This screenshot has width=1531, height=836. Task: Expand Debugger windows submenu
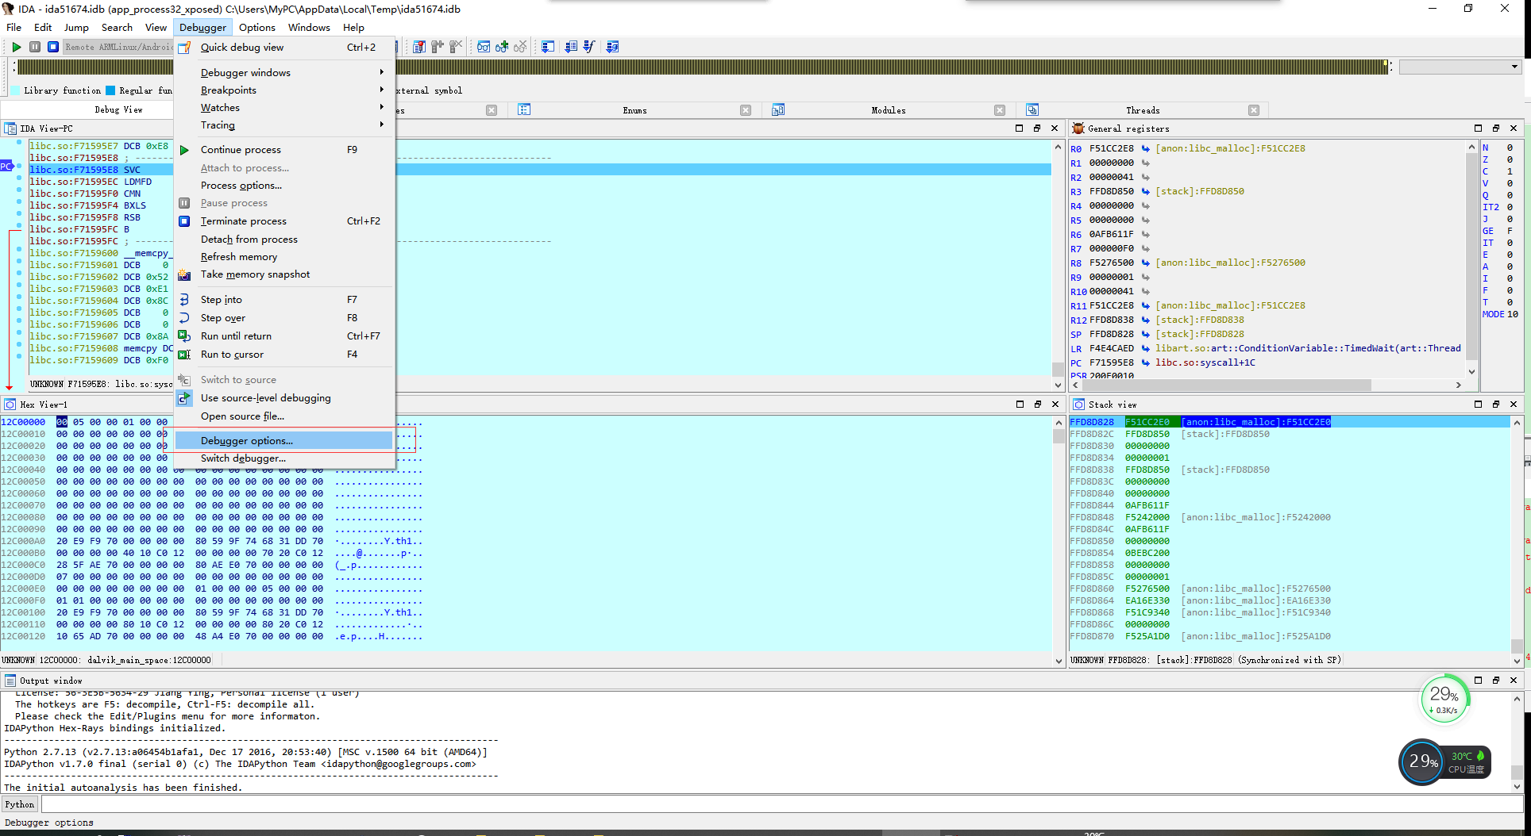(284, 72)
